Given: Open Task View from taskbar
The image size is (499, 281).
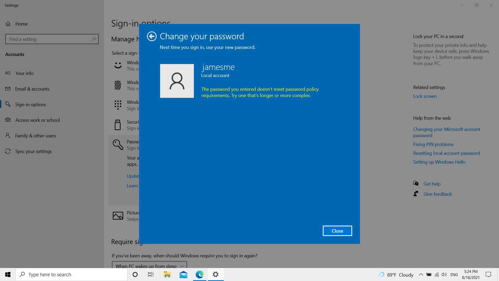Looking at the screenshot, I should click(151, 274).
